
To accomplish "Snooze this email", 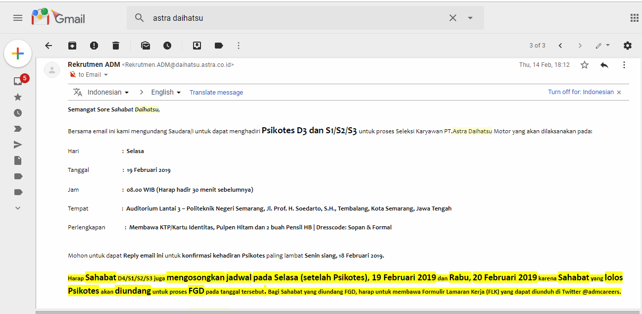I will 167,46.
